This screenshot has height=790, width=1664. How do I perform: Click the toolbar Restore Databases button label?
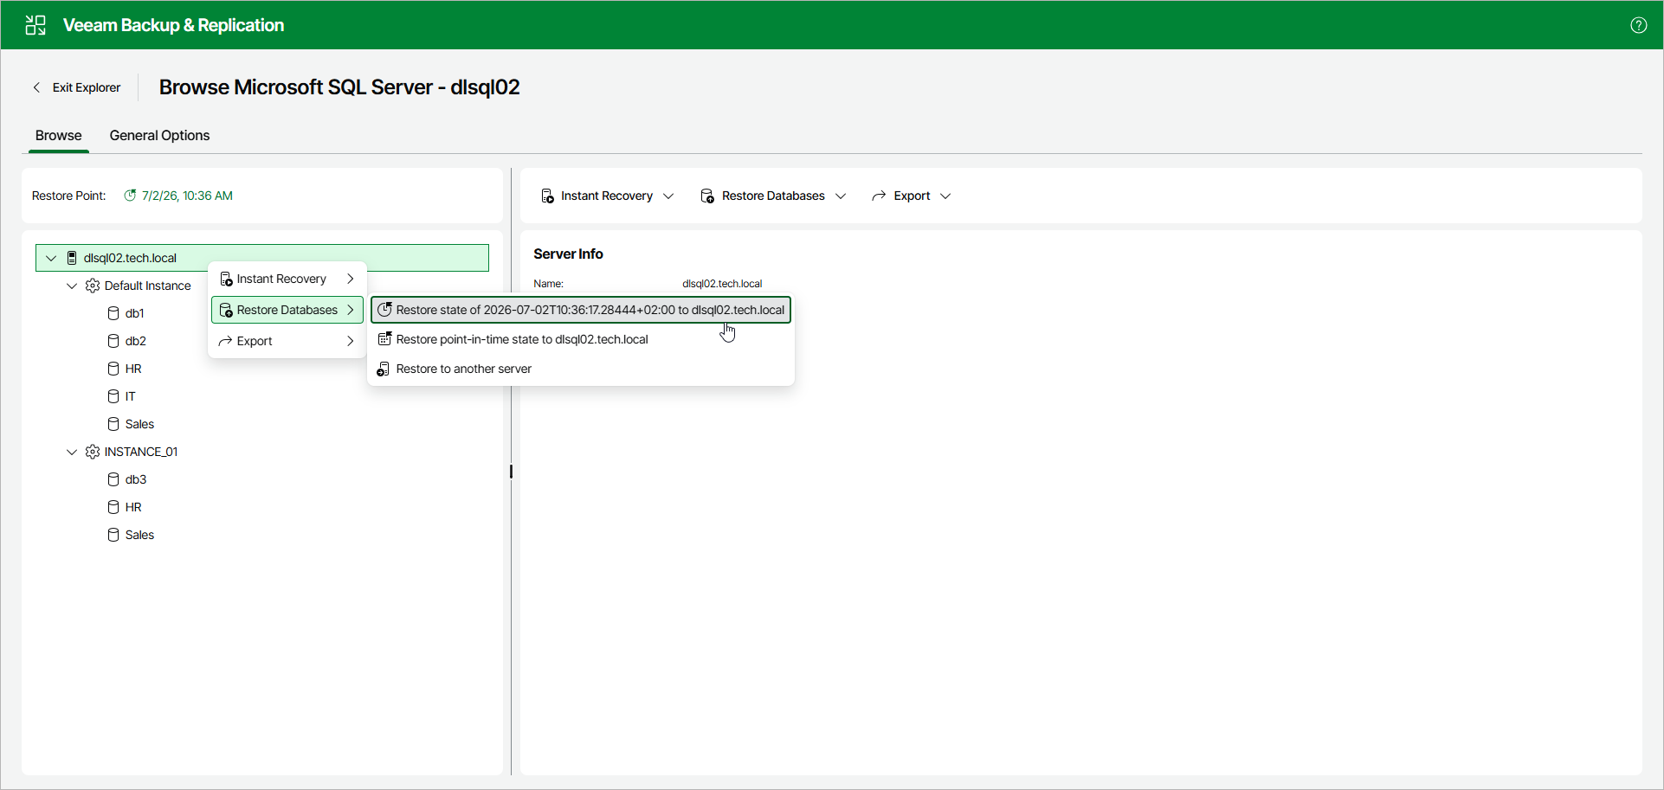click(x=773, y=196)
